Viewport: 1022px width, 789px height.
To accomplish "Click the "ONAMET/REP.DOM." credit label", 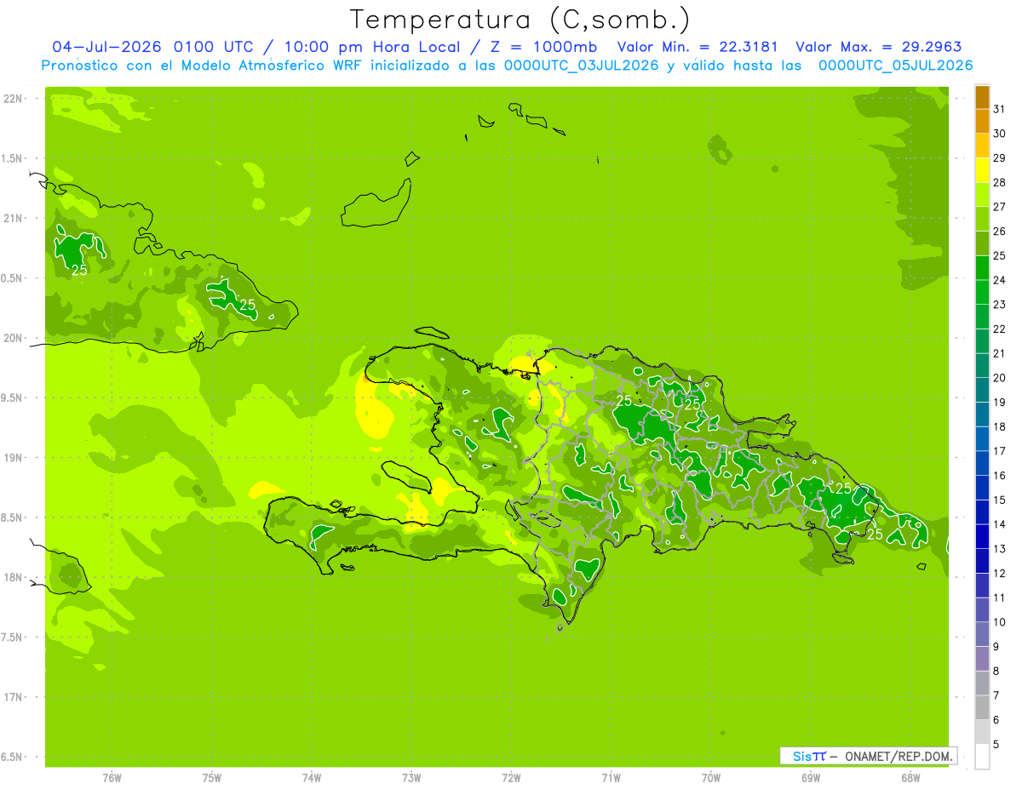I will 899,756.
